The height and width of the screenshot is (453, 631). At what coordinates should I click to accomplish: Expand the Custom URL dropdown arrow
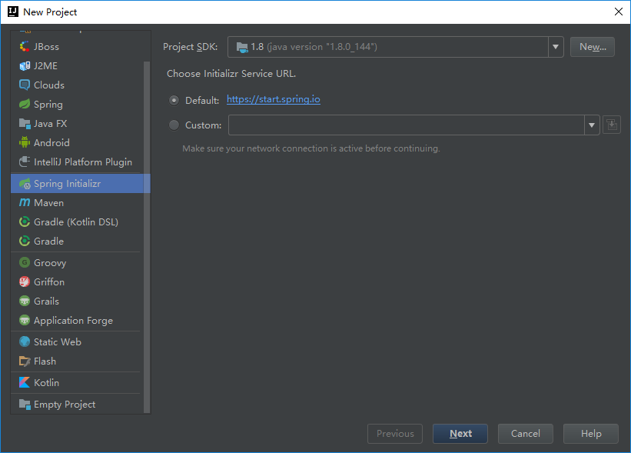[592, 125]
